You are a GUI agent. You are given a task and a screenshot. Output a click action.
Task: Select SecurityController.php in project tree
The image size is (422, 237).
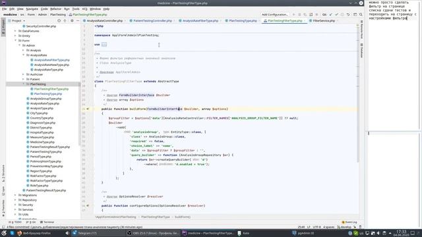[x=40, y=26]
